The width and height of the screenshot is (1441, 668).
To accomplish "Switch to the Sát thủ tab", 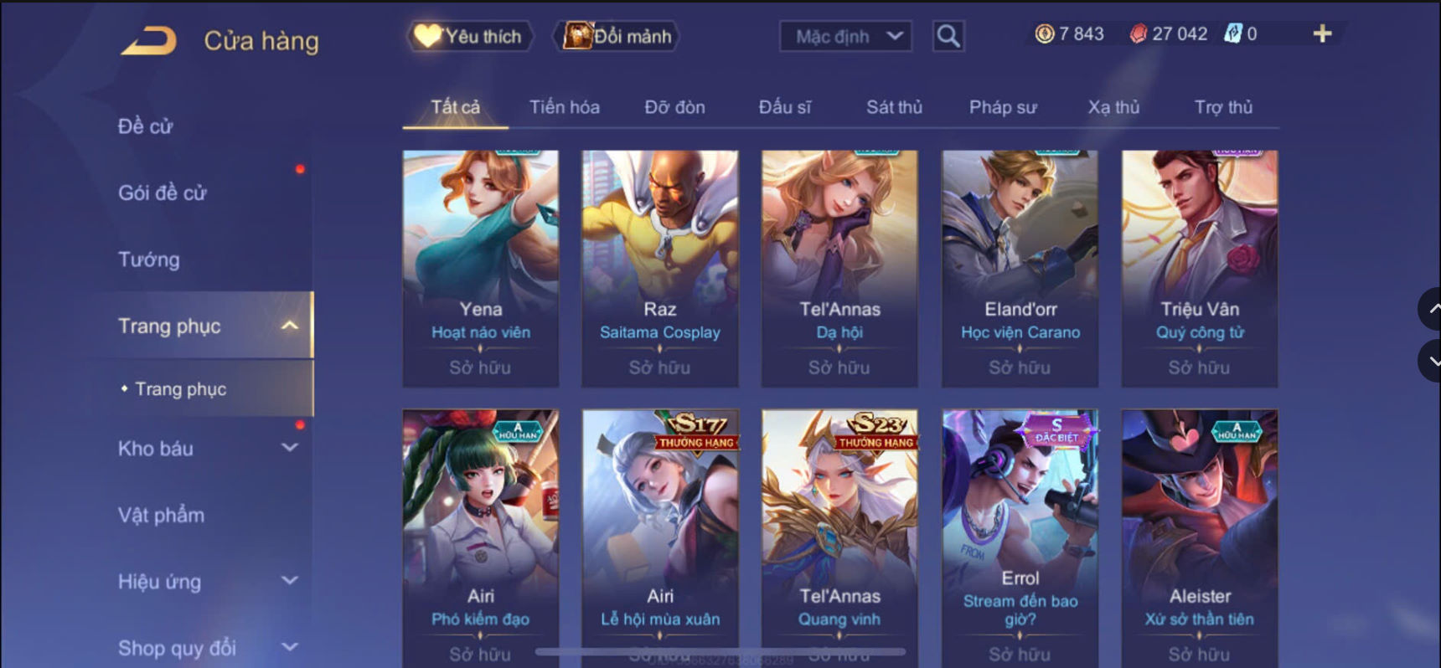I will (x=894, y=107).
